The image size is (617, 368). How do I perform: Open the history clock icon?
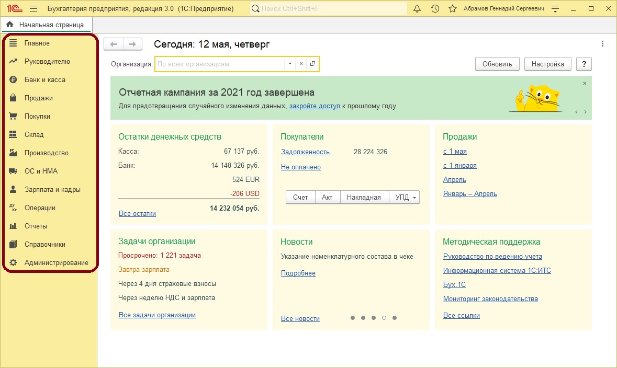tap(435, 9)
